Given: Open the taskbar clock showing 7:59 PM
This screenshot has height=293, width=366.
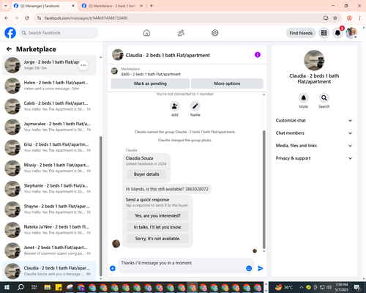Looking at the screenshot, I should [x=341, y=287].
